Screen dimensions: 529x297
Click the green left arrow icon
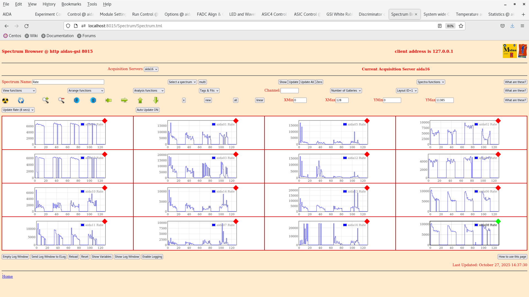tap(109, 100)
